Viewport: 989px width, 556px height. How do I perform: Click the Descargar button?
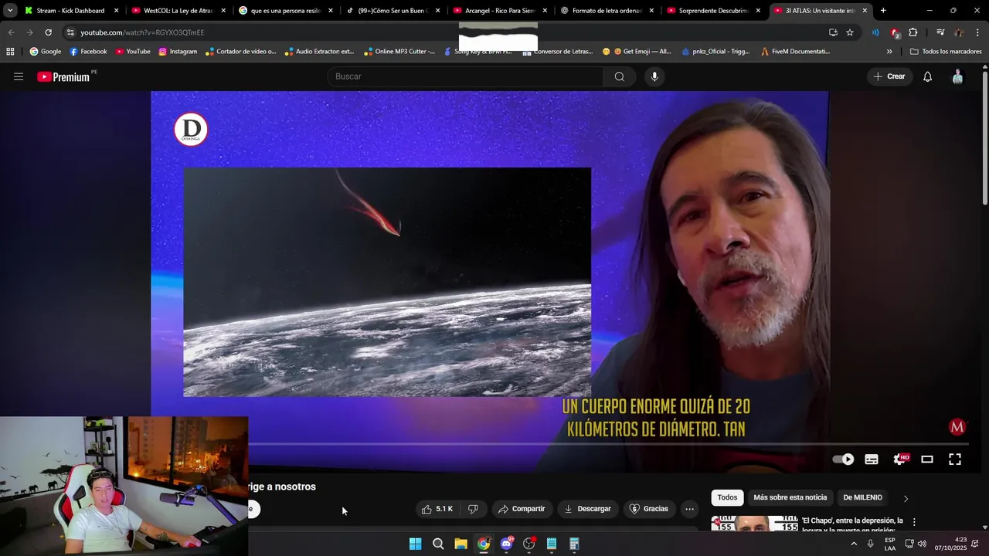[588, 509]
